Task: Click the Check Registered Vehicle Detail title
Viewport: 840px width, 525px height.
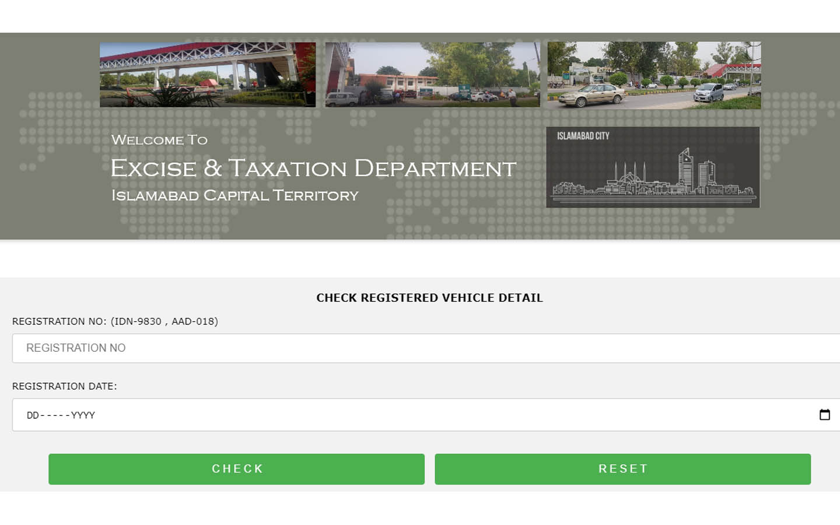Action: click(x=429, y=297)
